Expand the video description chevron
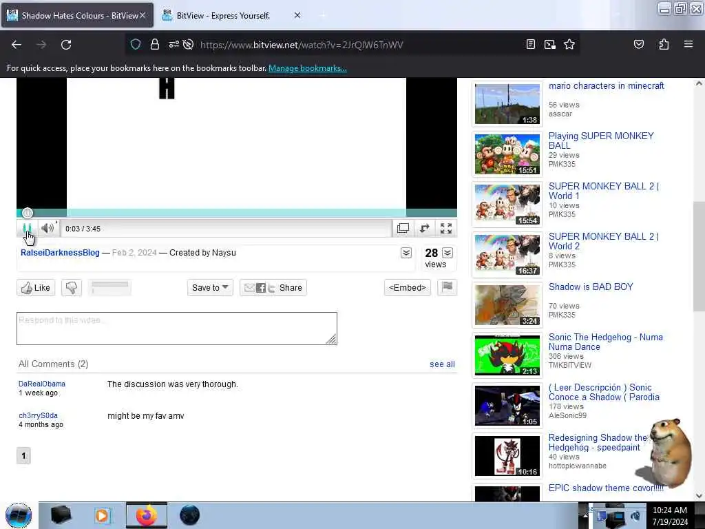 pyautogui.click(x=406, y=253)
